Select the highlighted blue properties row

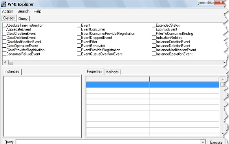click(152, 85)
